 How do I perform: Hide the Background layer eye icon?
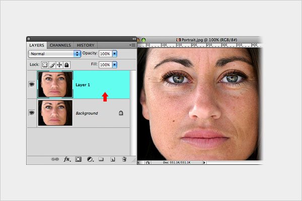32,113
